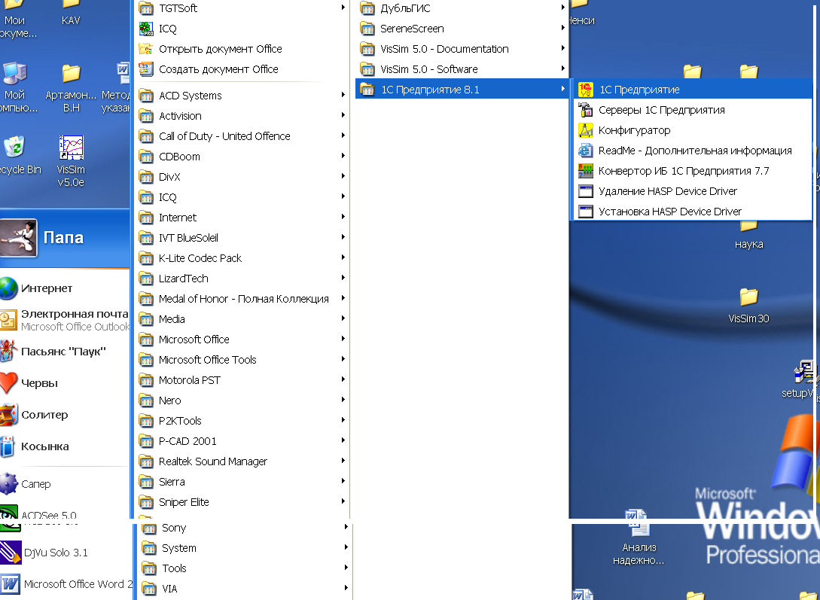The width and height of the screenshot is (820, 600).
Task: Open Medal of Honor - Полная Коллекция group
Action: coord(242,299)
